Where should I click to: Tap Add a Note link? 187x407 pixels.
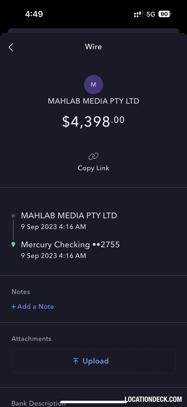[32, 306]
